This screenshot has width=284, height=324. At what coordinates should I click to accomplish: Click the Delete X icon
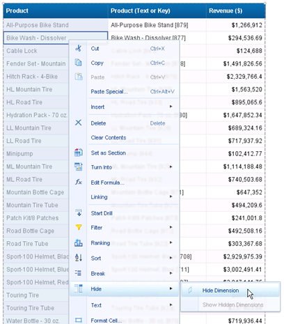(79, 123)
